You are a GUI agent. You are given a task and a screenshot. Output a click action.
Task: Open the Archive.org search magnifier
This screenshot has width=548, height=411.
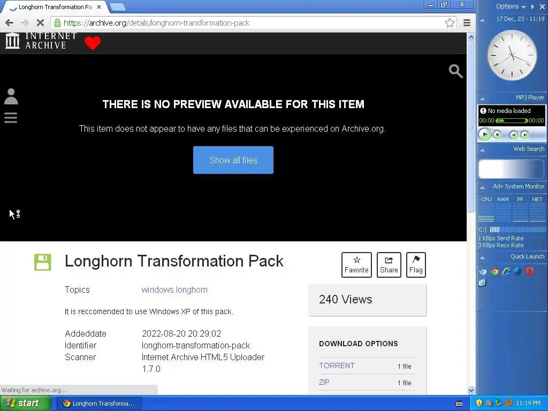[456, 71]
